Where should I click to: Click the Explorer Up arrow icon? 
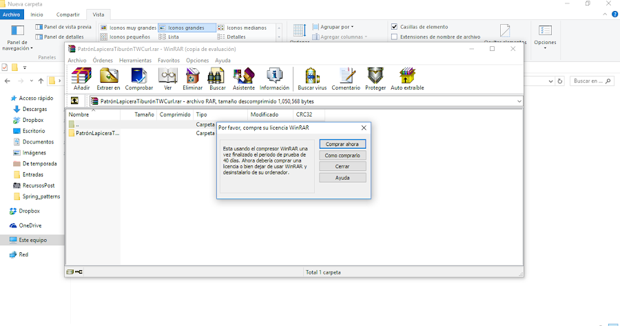(x=41, y=81)
